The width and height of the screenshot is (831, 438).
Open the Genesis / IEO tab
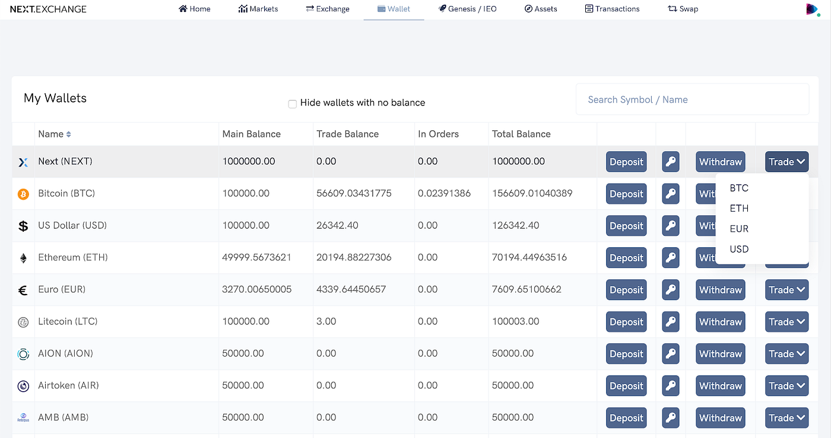coord(467,9)
